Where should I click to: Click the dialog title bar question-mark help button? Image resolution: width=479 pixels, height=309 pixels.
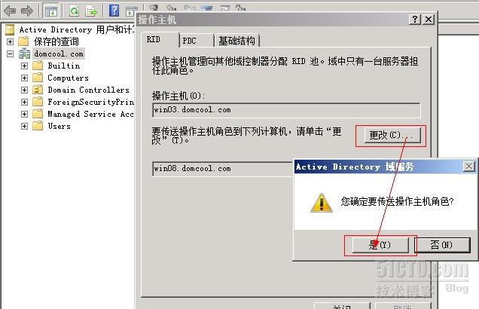click(x=414, y=20)
